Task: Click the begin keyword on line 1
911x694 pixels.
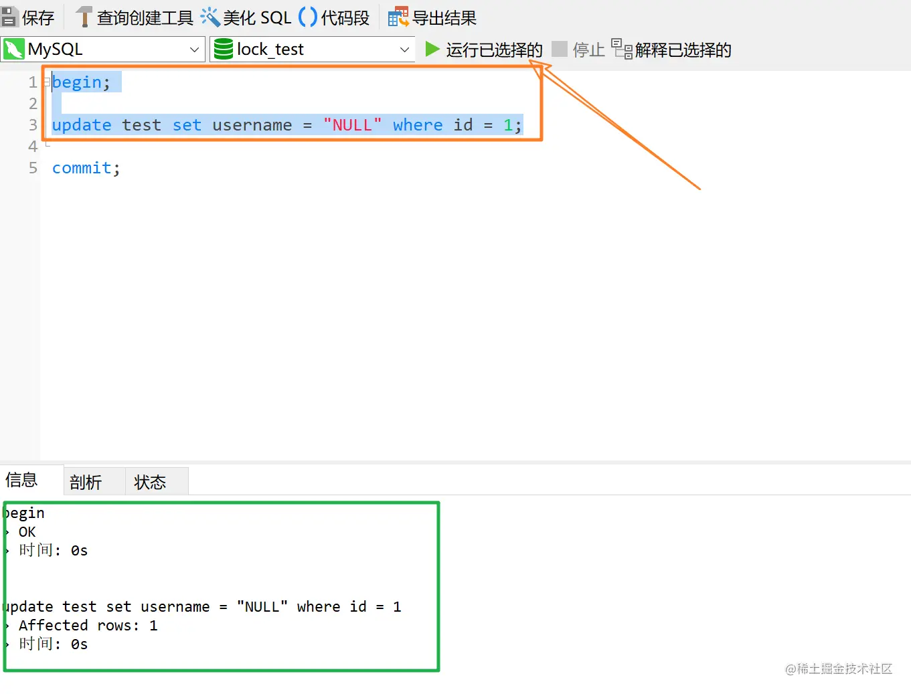Action: 77,82
